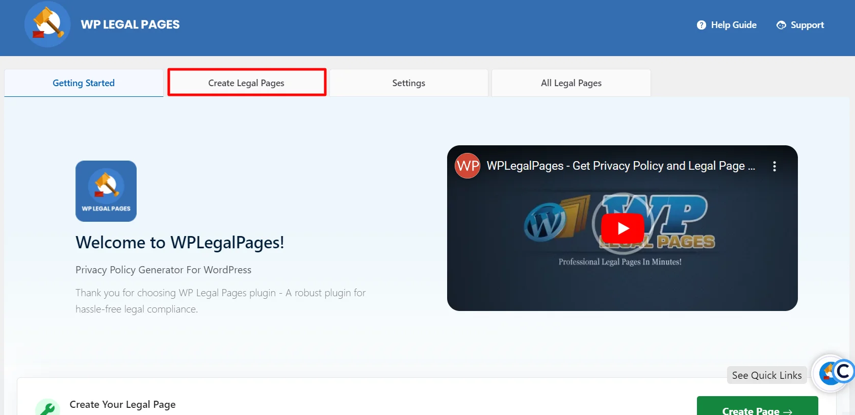Open the video's three-dot options menu

tap(774, 166)
